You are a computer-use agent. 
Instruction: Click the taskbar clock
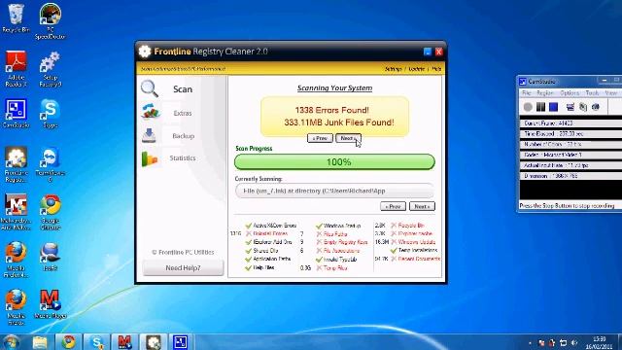[x=599, y=342]
